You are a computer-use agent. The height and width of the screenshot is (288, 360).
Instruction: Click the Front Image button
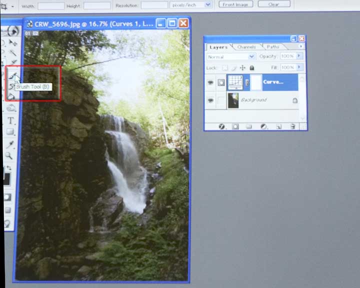point(236,4)
